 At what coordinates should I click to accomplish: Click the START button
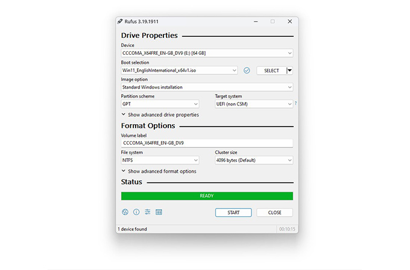pos(233,213)
